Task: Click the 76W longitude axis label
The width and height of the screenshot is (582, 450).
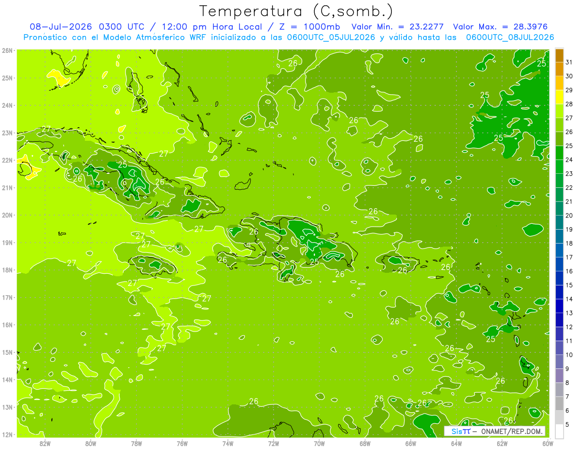Action: click(182, 443)
